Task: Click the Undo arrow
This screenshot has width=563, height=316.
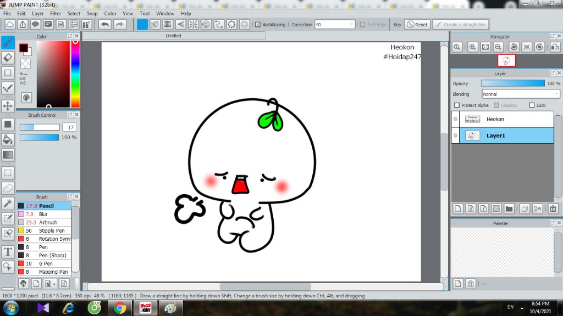Action: click(105, 24)
